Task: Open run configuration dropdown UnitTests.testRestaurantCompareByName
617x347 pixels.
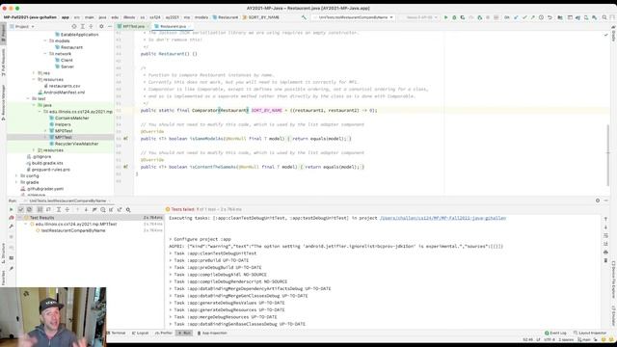Action: pos(353,17)
